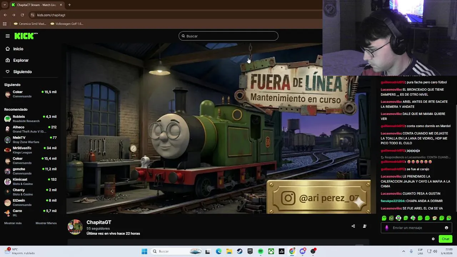Open Discord from taskbar
The width and height of the screenshot is (457, 257).
pos(303,251)
